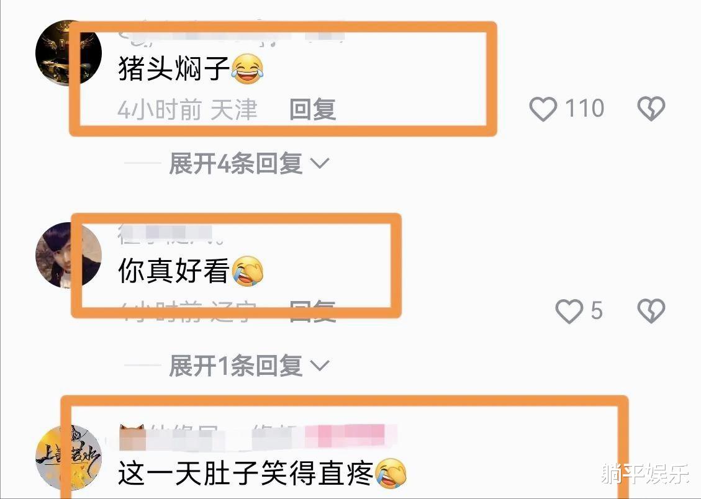
Task: Reply to the 你真好看 comment
Action: click(x=312, y=312)
